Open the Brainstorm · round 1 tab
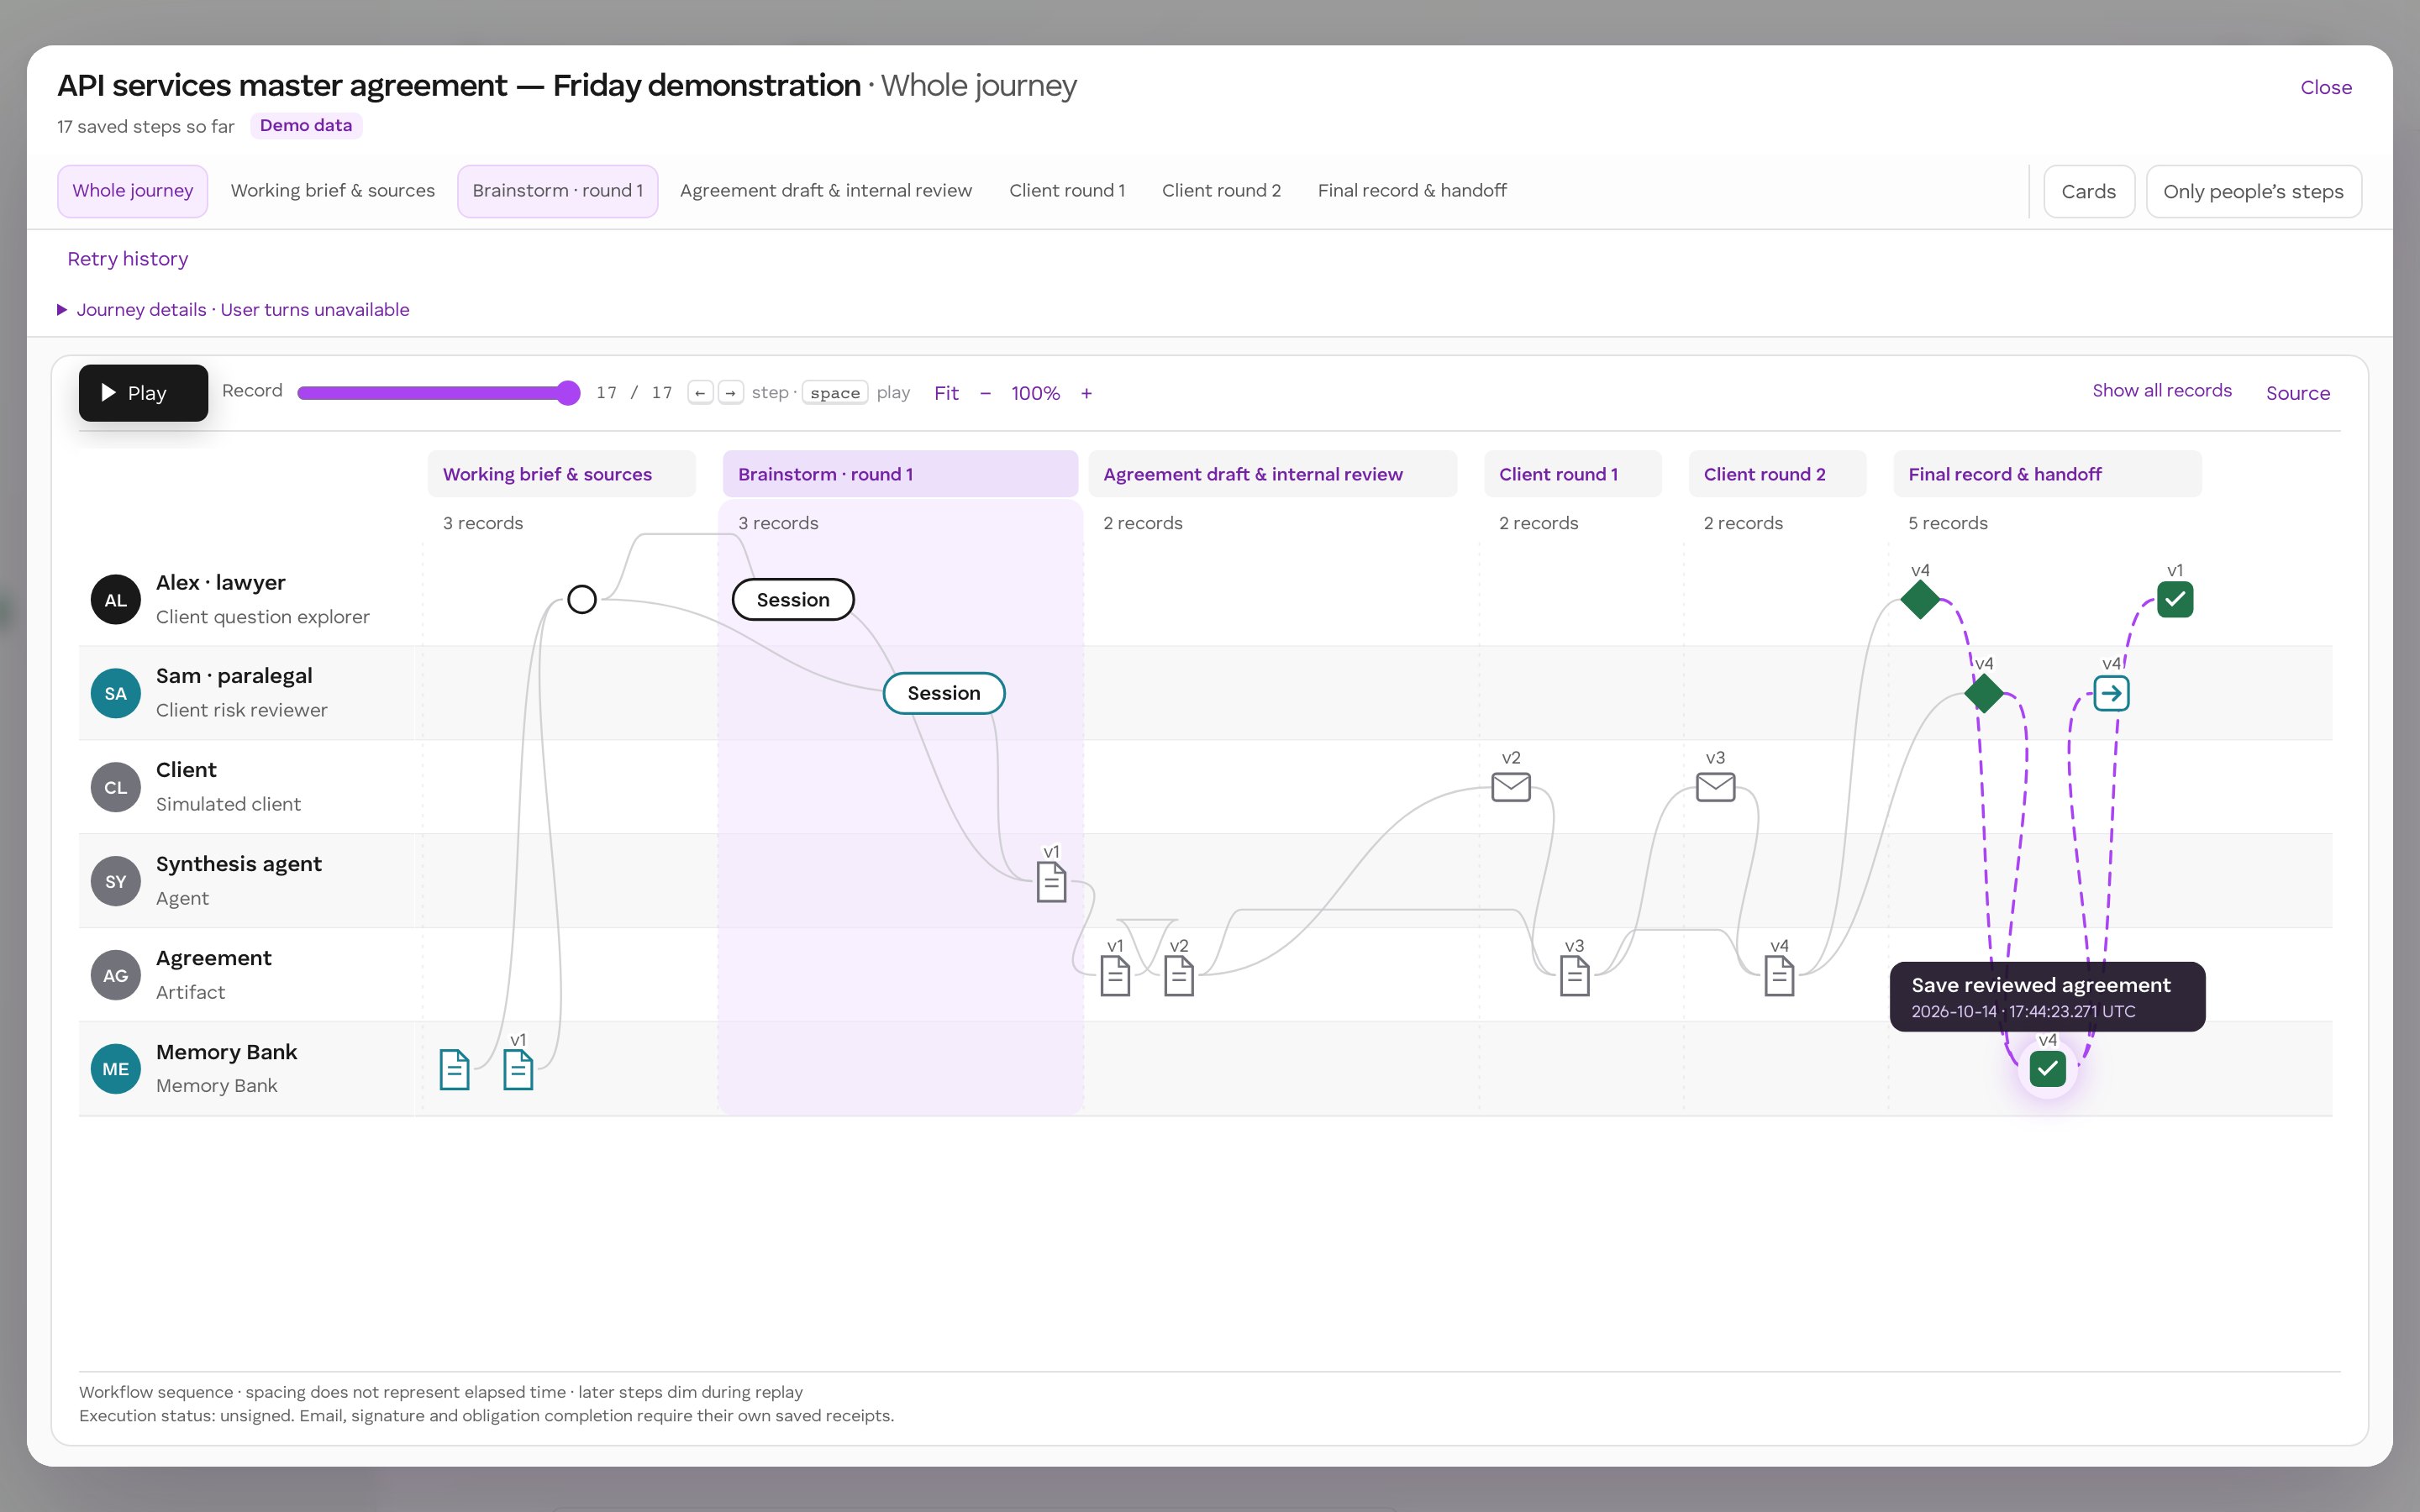This screenshot has height=1512, width=2420. pyautogui.click(x=558, y=191)
